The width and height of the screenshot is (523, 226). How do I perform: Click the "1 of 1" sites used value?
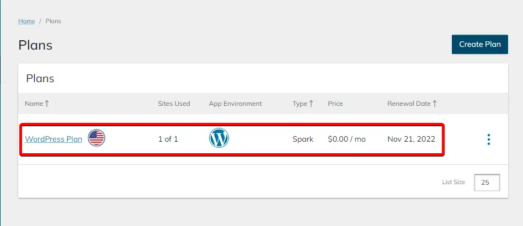(x=168, y=139)
